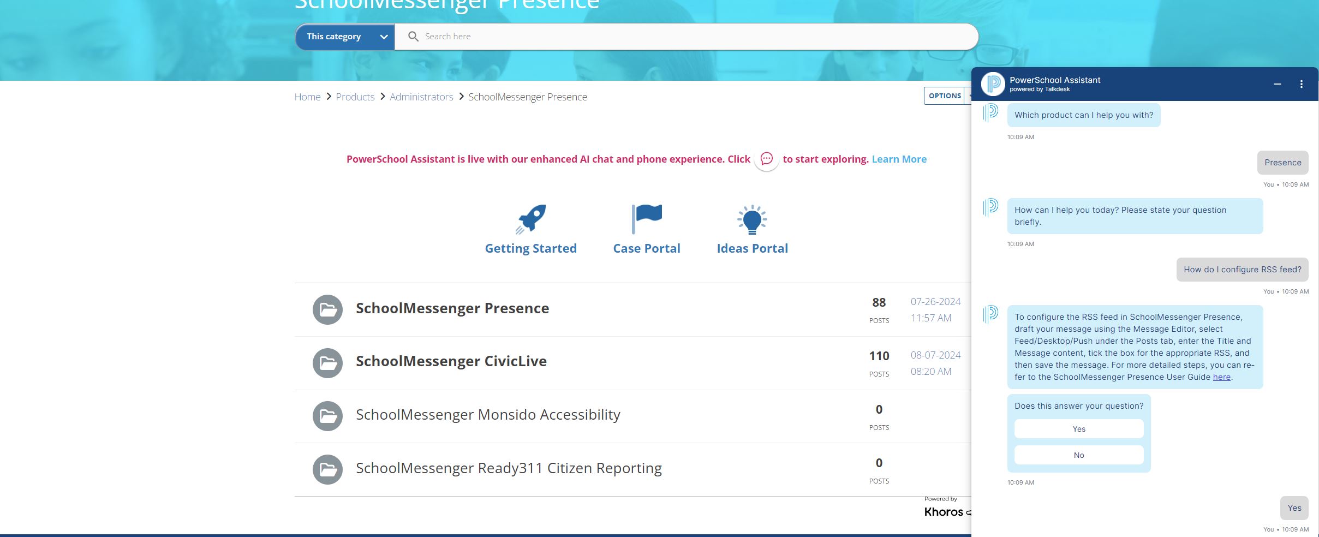Navigate to the Home breadcrumb
The width and height of the screenshot is (1319, 537).
pyautogui.click(x=307, y=97)
